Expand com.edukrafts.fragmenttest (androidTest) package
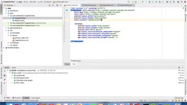The width and height of the screenshot is (187, 105). [8, 23]
